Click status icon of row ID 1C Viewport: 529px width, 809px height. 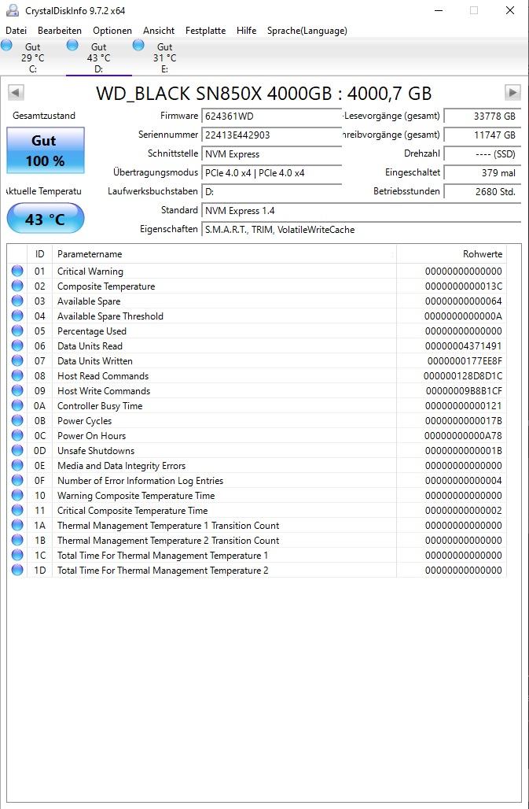pyautogui.click(x=17, y=555)
